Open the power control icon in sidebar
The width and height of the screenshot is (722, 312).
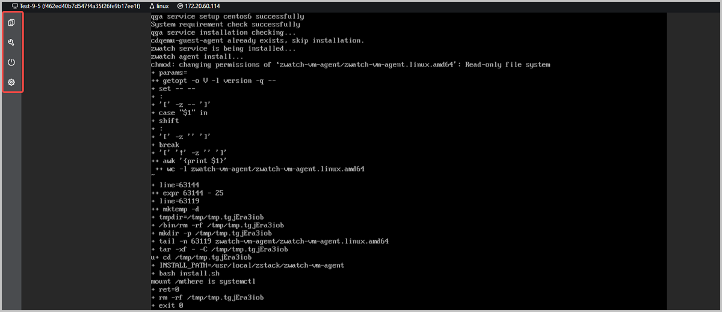(x=11, y=62)
